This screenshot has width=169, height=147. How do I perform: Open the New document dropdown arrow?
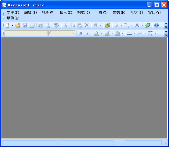point(13,26)
